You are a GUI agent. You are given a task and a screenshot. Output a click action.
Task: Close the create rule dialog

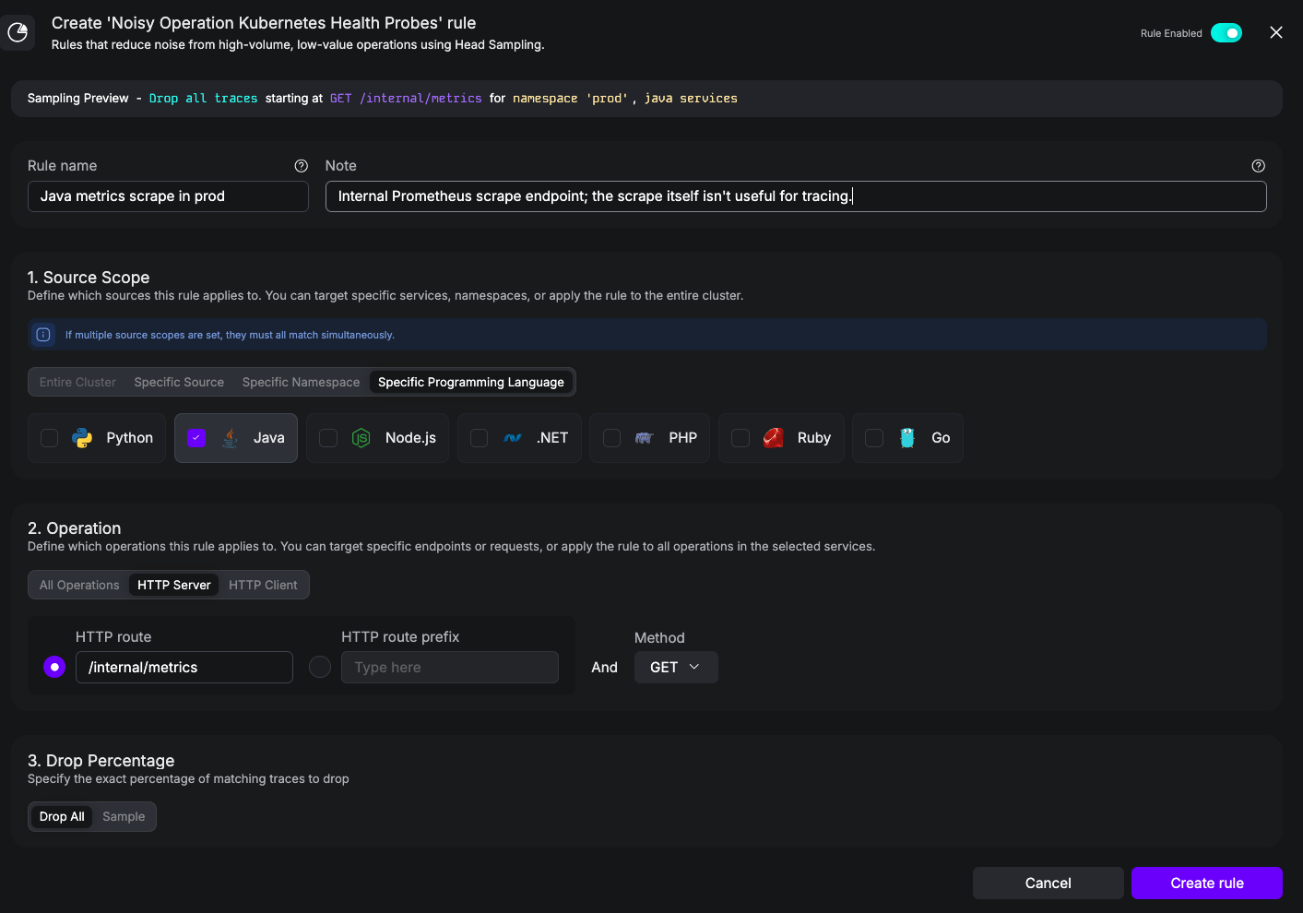(x=1276, y=32)
